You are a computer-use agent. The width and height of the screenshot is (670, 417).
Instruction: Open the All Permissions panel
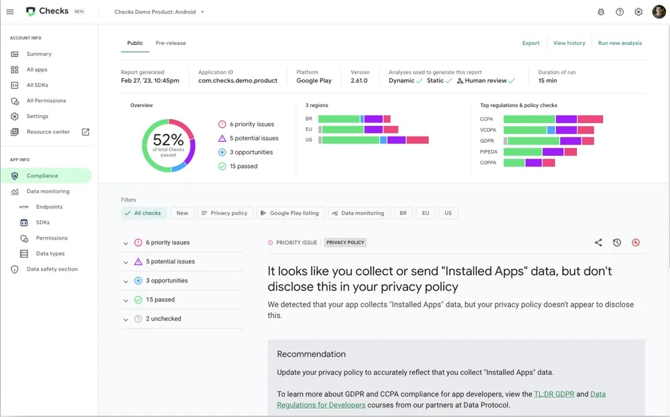[47, 100]
